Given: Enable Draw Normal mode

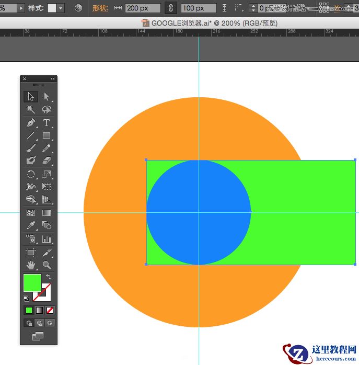Looking at the screenshot, I should click(x=29, y=323).
